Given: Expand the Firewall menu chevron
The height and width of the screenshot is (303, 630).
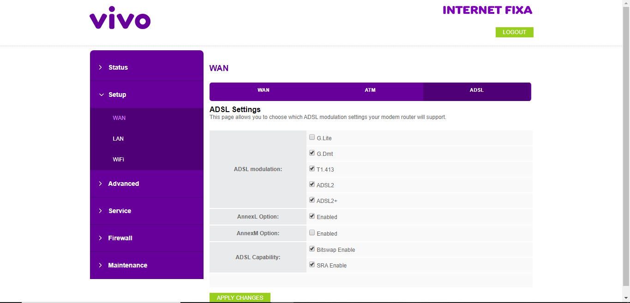Looking at the screenshot, I should coord(101,238).
